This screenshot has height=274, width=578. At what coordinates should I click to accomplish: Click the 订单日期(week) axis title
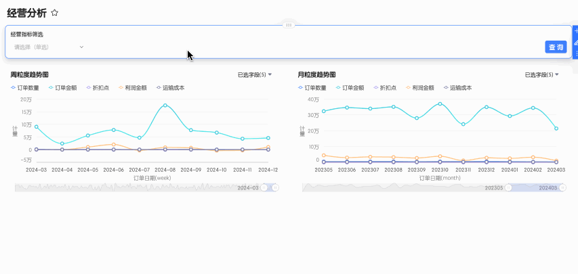(152, 178)
